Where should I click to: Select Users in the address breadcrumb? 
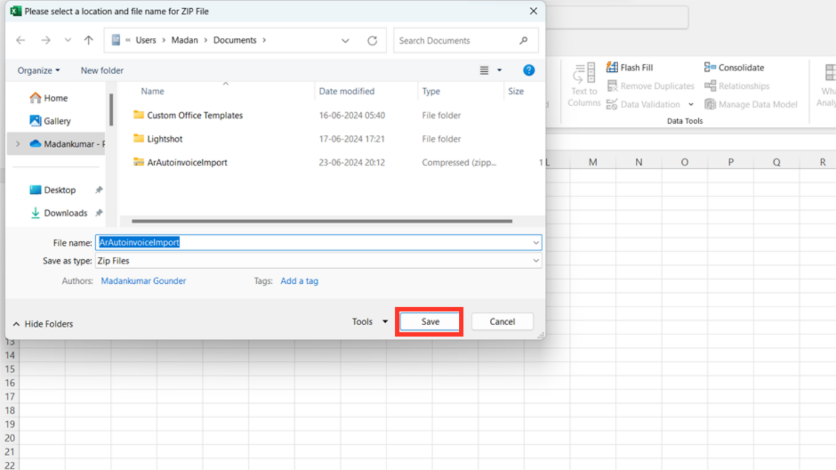(x=146, y=40)
